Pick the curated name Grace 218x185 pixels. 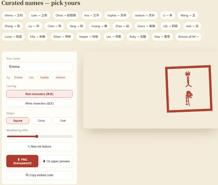click(146, 26)
